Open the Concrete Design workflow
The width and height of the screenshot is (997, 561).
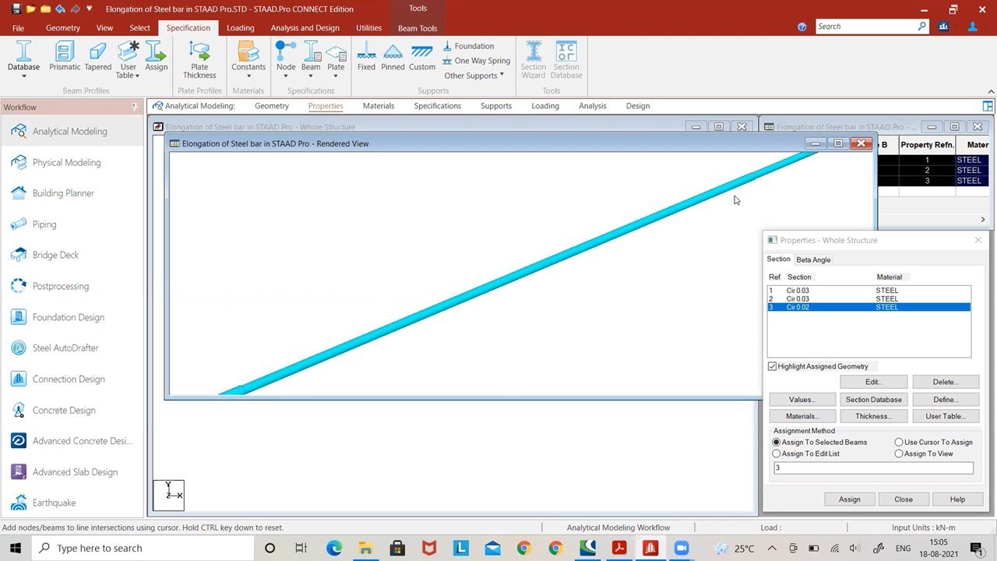72,410
